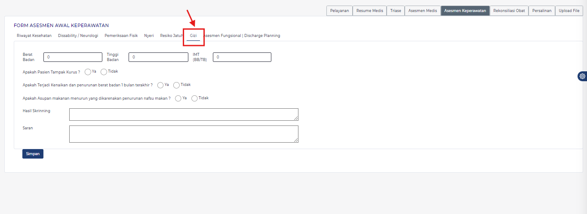
Task: Open the settings gear icon
Action: pyautogui.click(x=582, y=76)
